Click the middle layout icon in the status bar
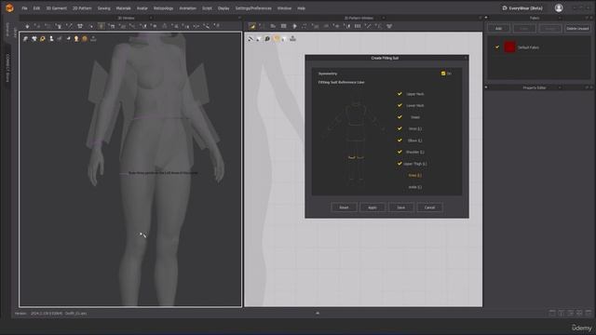 click(571, 313)
